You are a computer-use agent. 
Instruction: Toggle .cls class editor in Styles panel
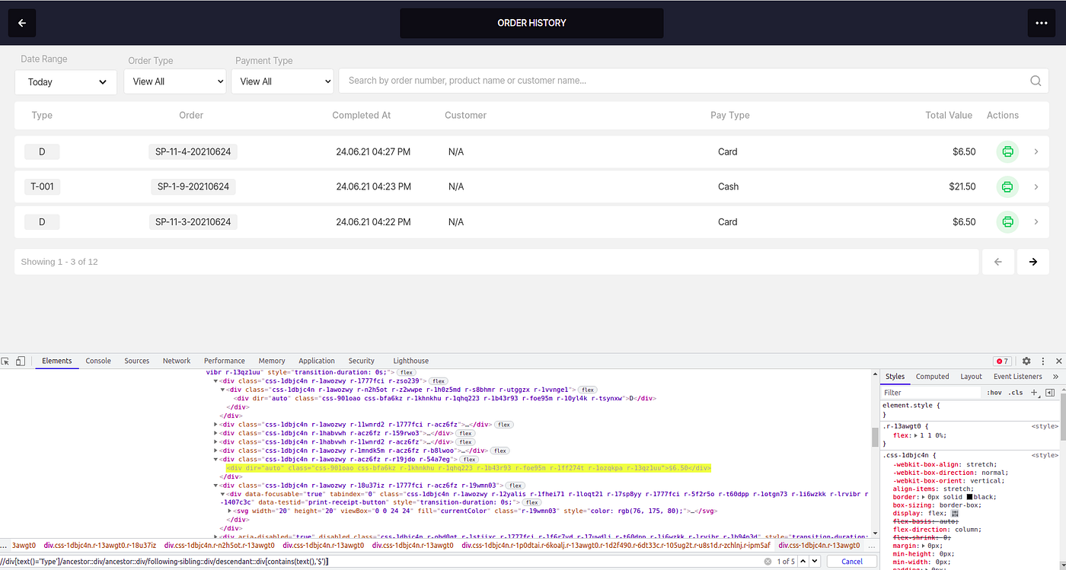click(1017, 392)
